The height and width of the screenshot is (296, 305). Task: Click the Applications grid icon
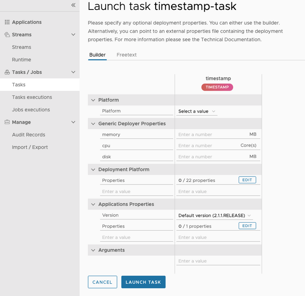pyautogui.click(x=7, y=22)
